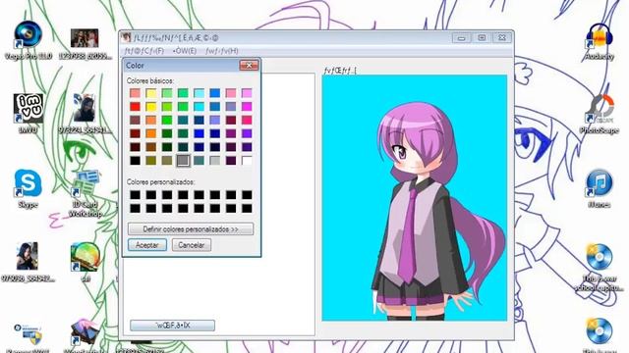Pick the pure red basic color swatch
Screen dimensions: 629x353
(x=136, y=107)
